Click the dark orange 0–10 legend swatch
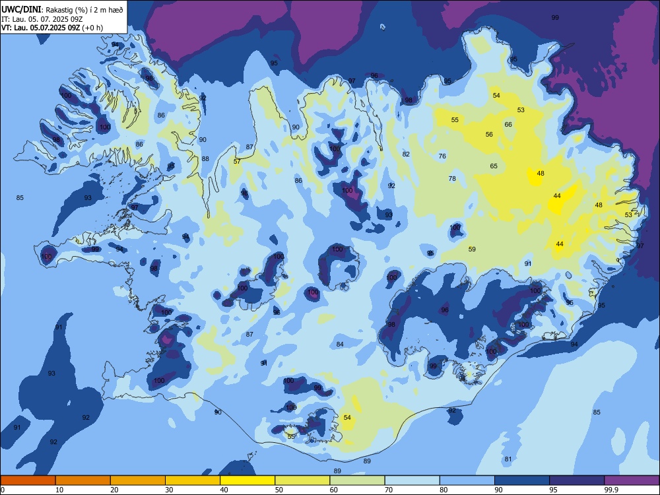The height and width of the screenshot is (495, 660). [x=28, y=480]
